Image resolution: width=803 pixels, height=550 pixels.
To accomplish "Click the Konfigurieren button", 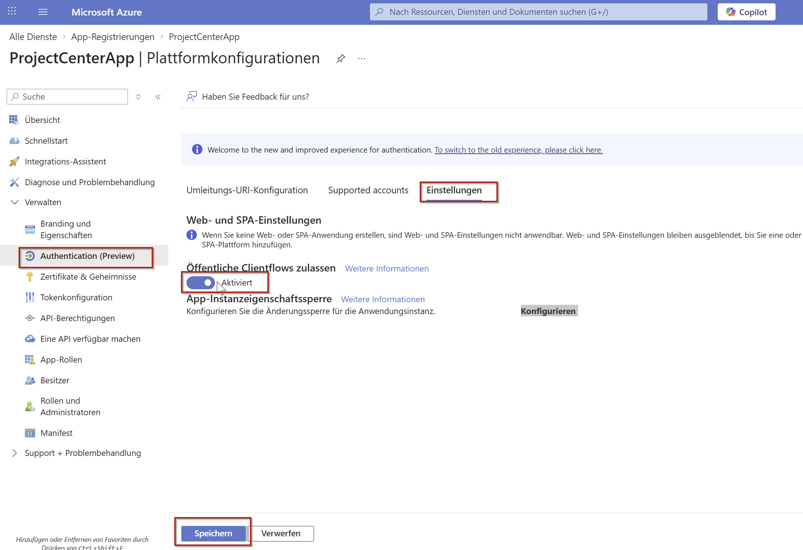I will [548, 311].
